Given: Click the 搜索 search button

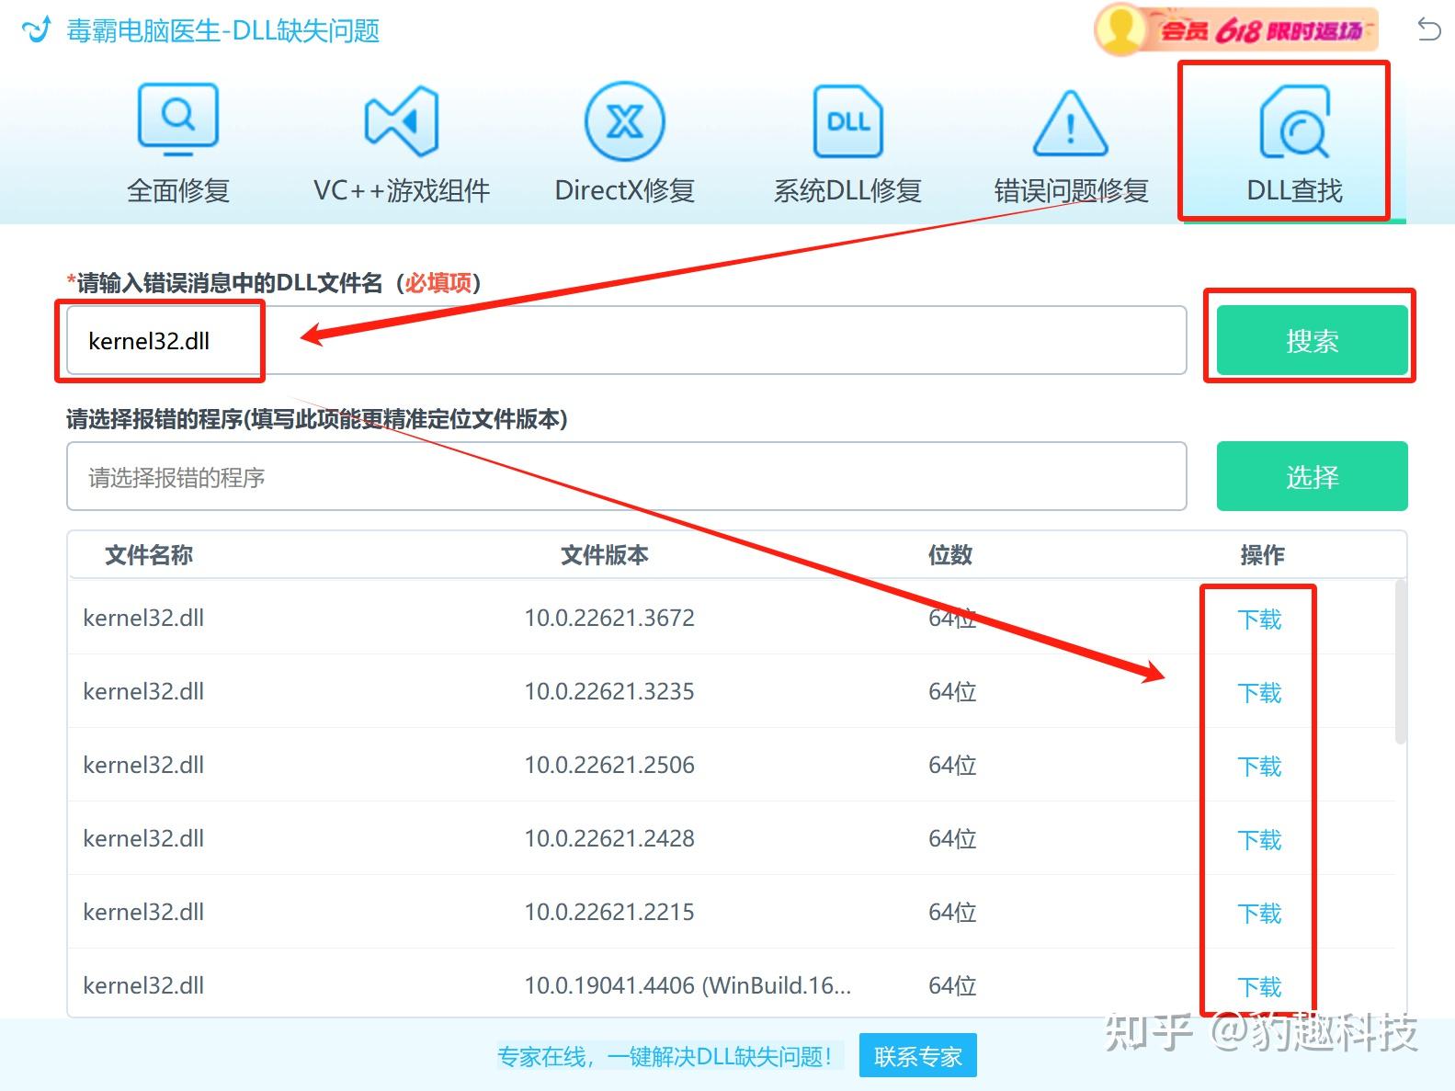Looking at the screenshot, I should click(x=1312, y=340).
